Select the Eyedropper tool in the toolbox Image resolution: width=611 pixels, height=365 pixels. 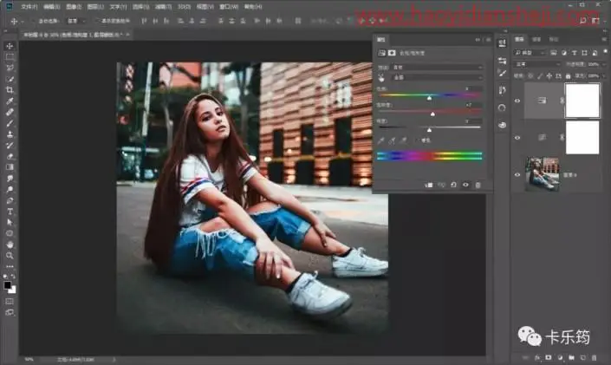[10, 101]
